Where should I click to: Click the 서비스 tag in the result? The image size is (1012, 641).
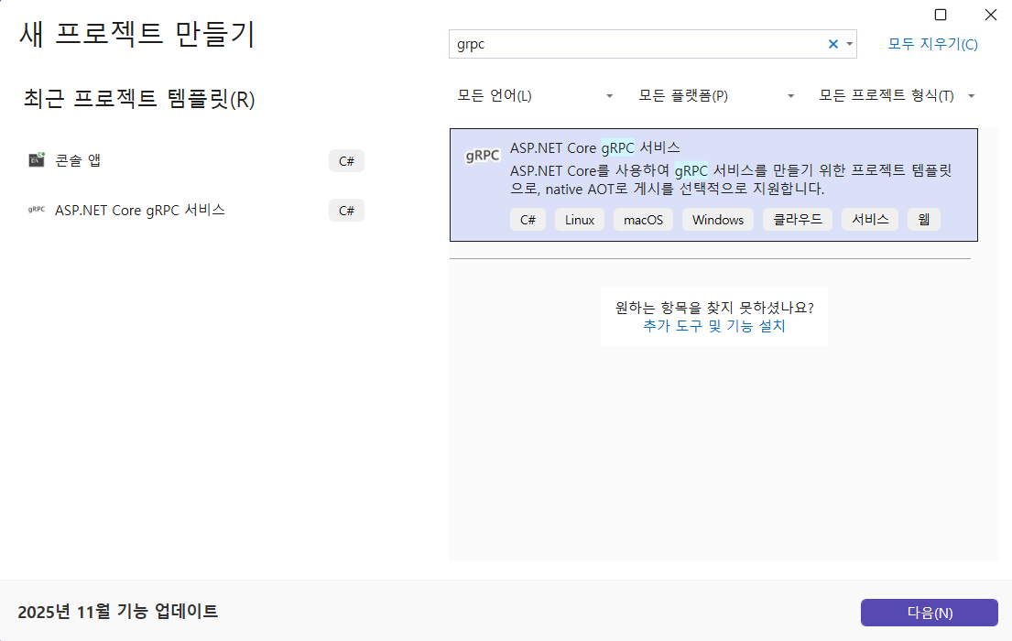[870, 220]
